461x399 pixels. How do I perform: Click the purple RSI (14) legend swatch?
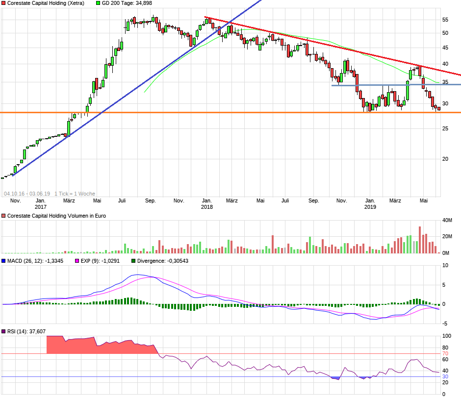[3, 331]
